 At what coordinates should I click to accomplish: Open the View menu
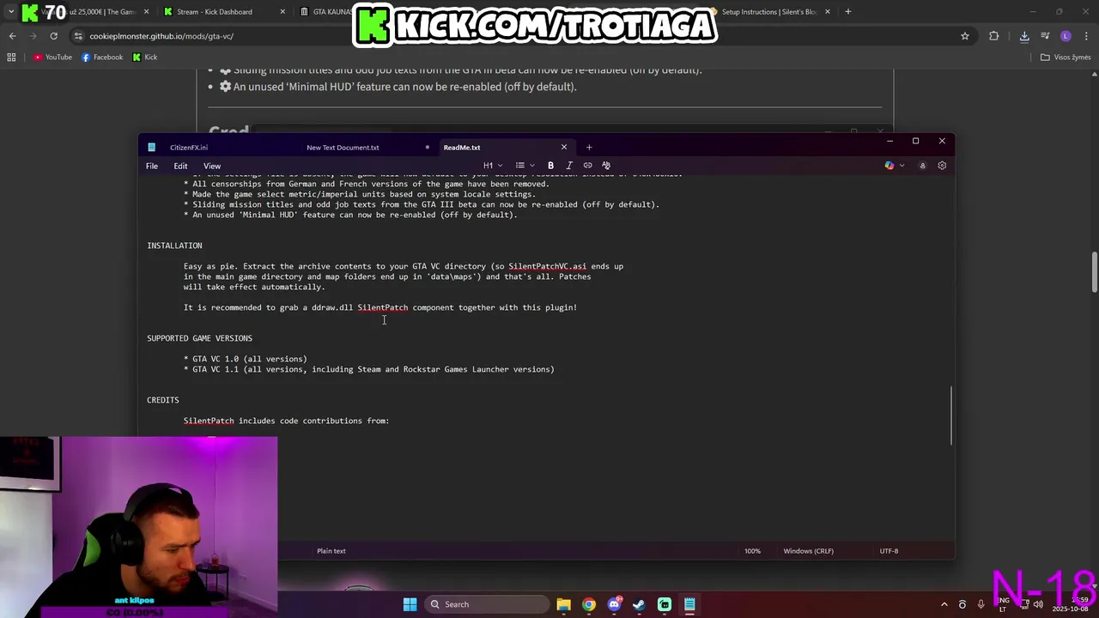point(212,166)
